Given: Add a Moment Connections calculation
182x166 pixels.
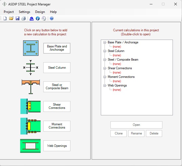Looking at the screenshot, I should 57,126.
